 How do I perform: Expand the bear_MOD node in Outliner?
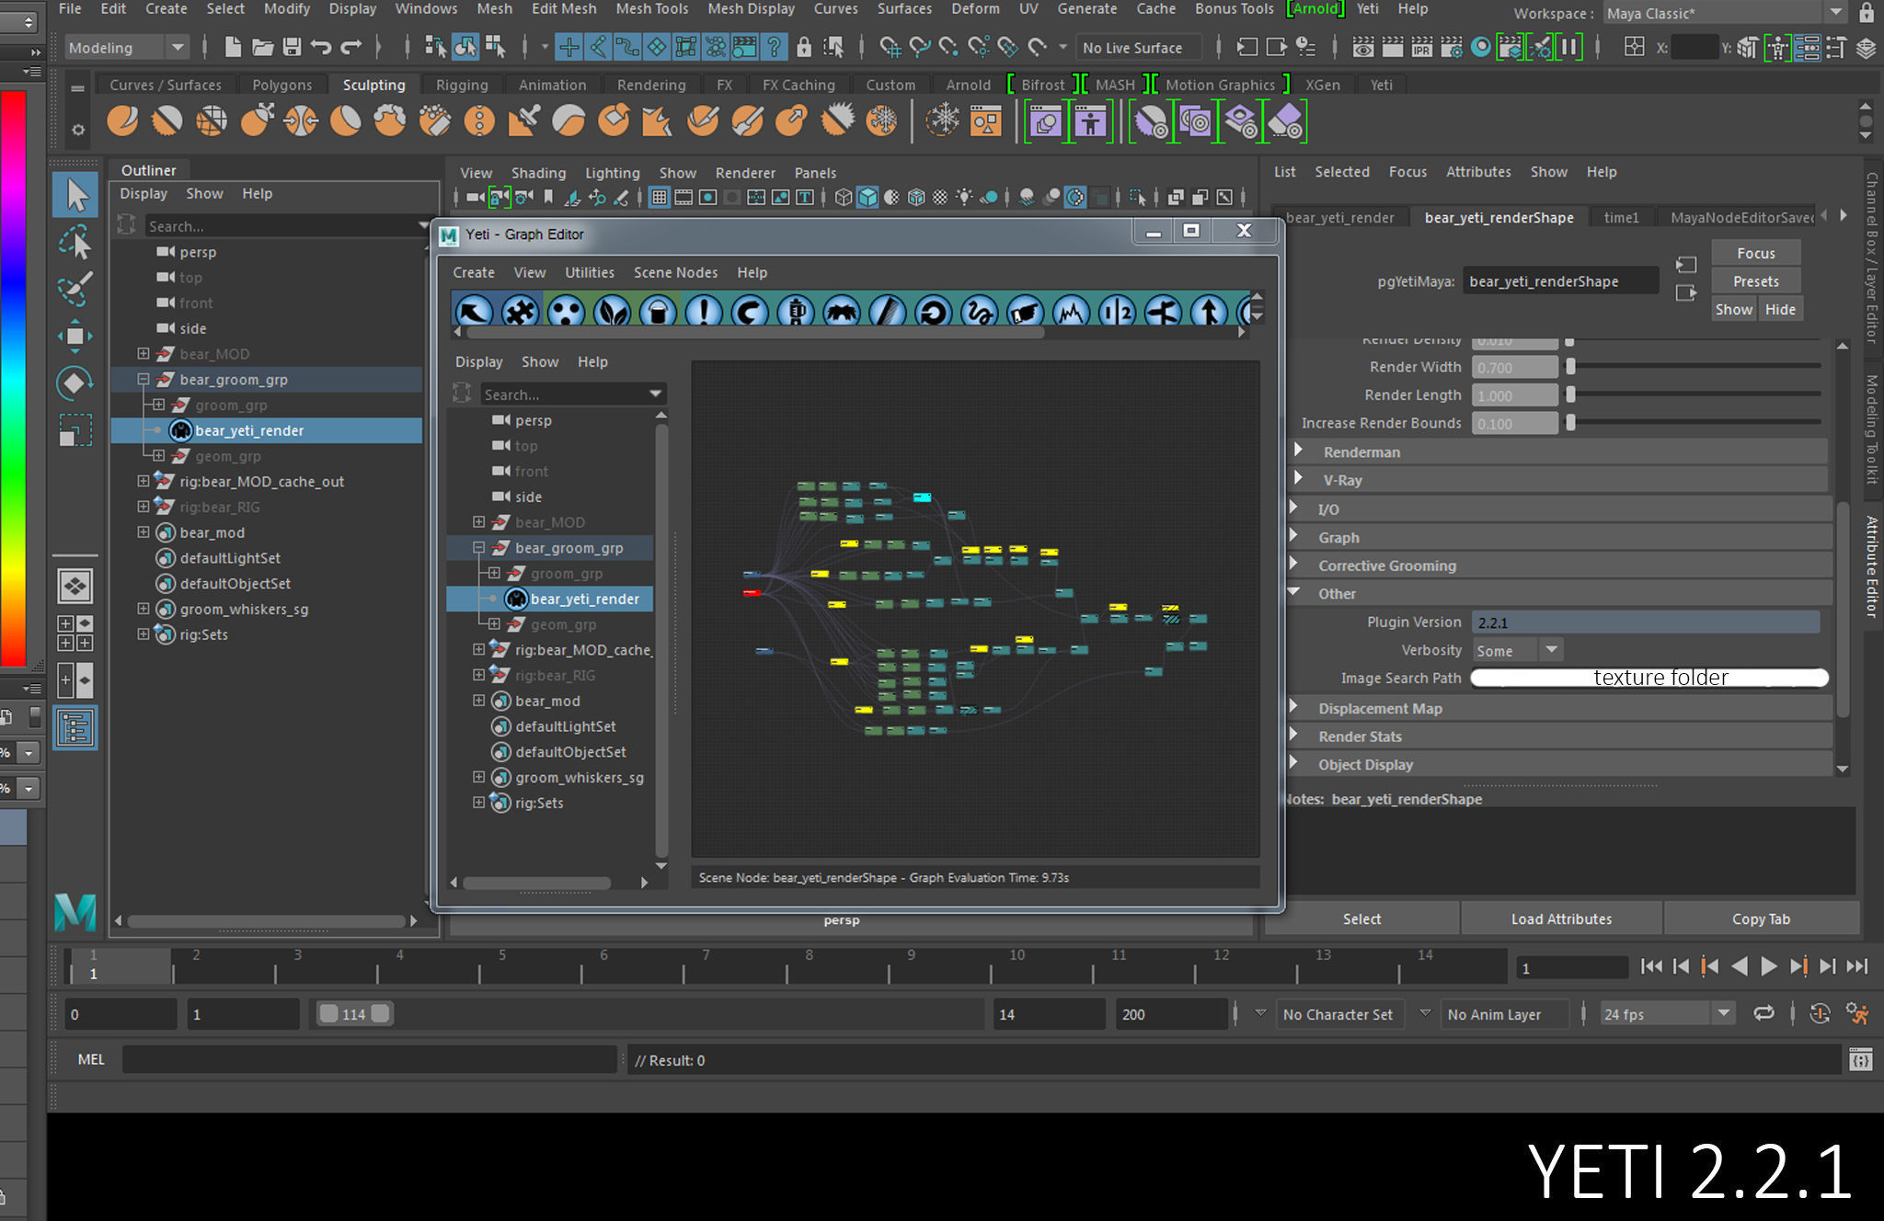click(144, 353)
